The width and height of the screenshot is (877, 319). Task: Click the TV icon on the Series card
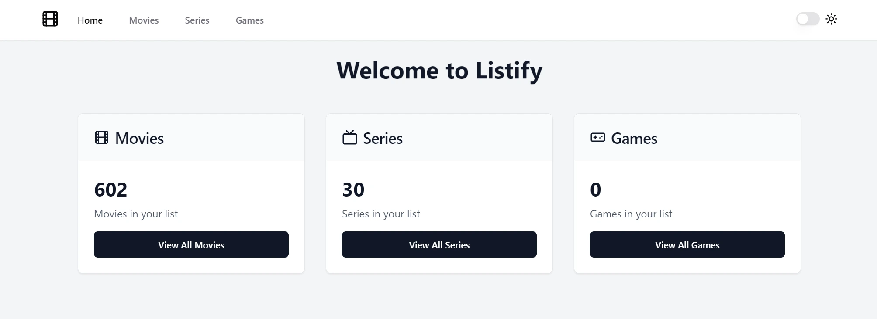tap(350, 138)
